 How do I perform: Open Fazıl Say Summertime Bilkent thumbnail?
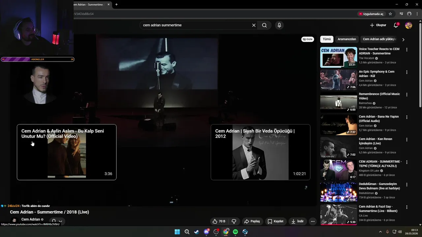tap(339, 215)
